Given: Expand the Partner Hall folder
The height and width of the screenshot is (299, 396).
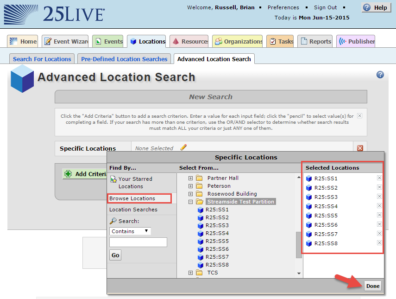Looking at the screenshot, I should 190,178.
